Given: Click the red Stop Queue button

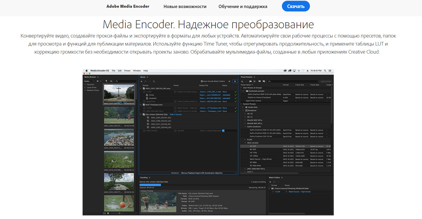Looking at the screenshot, I should click(x=229, y=81).
